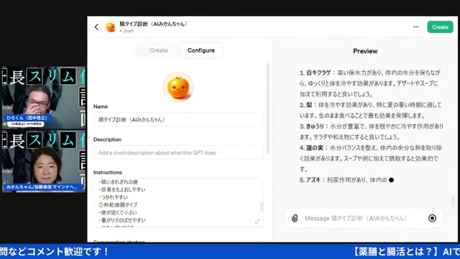Click the Preview pane scrollbar
460x259 pixels.
453,201
